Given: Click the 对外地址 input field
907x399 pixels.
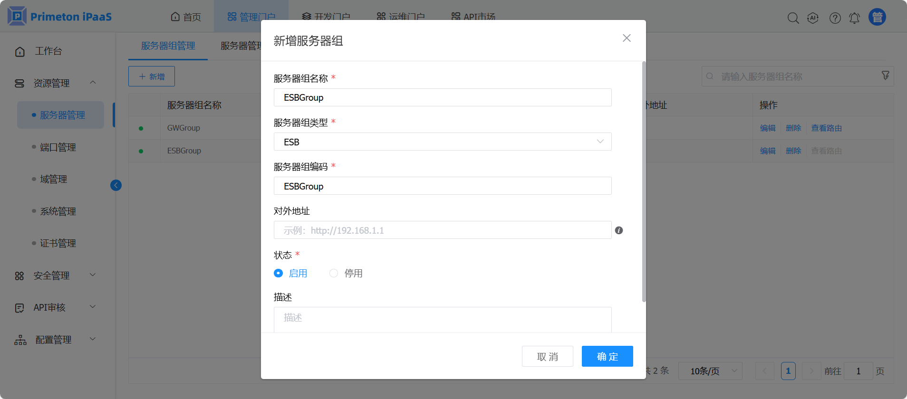Looking at the screenshot, I should 442,230.
